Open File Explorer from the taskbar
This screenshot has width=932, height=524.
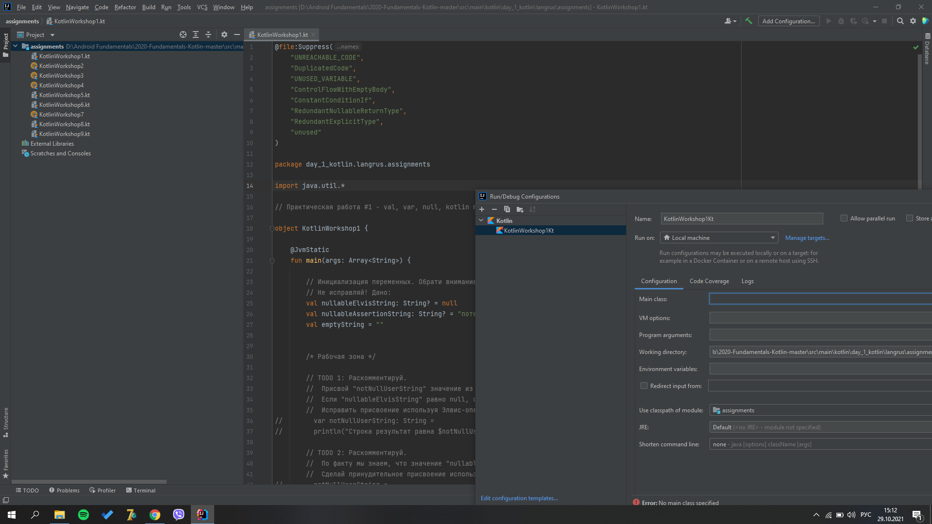(60, 514)
